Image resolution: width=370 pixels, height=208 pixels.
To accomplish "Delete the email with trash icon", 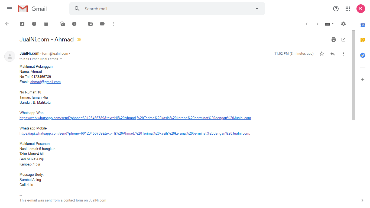I will click(46, 24).
